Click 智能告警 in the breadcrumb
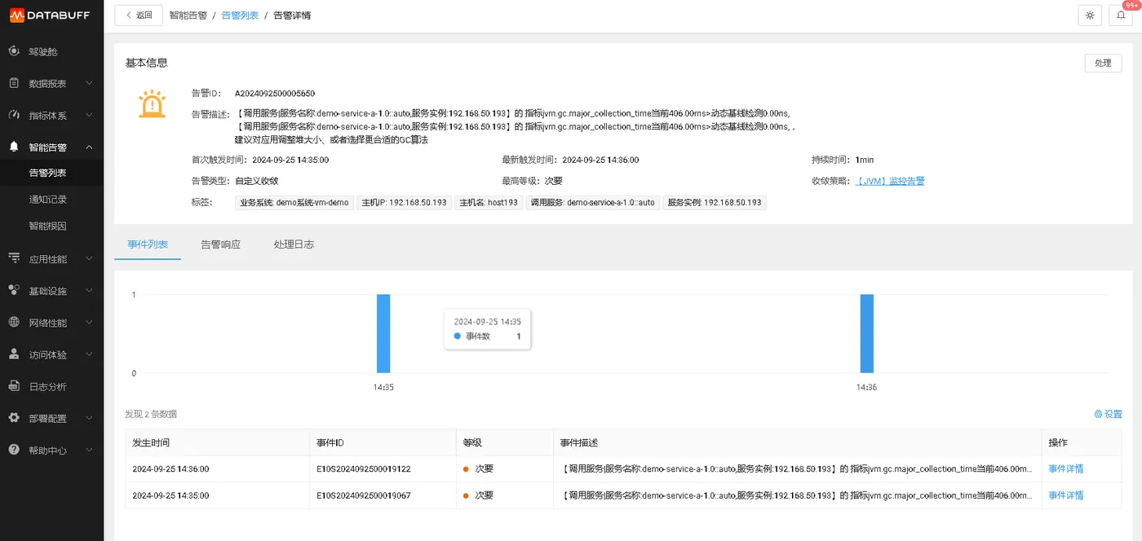Image resolution: width=1142 pixels, height=541 pixels. [x=188, y=15]
